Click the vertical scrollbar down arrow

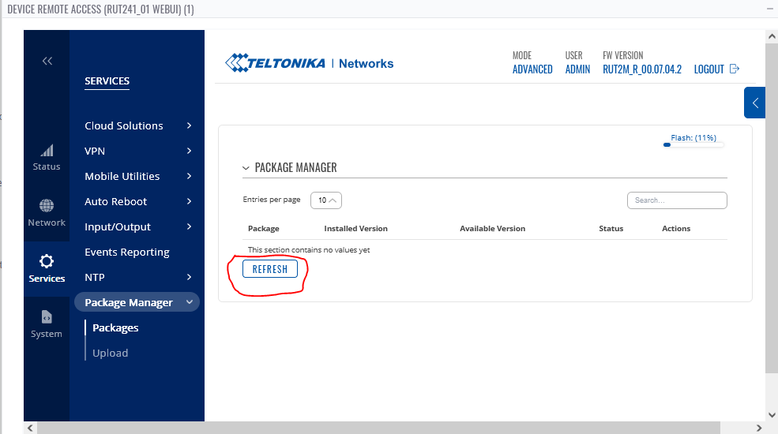tap(772, 415)
